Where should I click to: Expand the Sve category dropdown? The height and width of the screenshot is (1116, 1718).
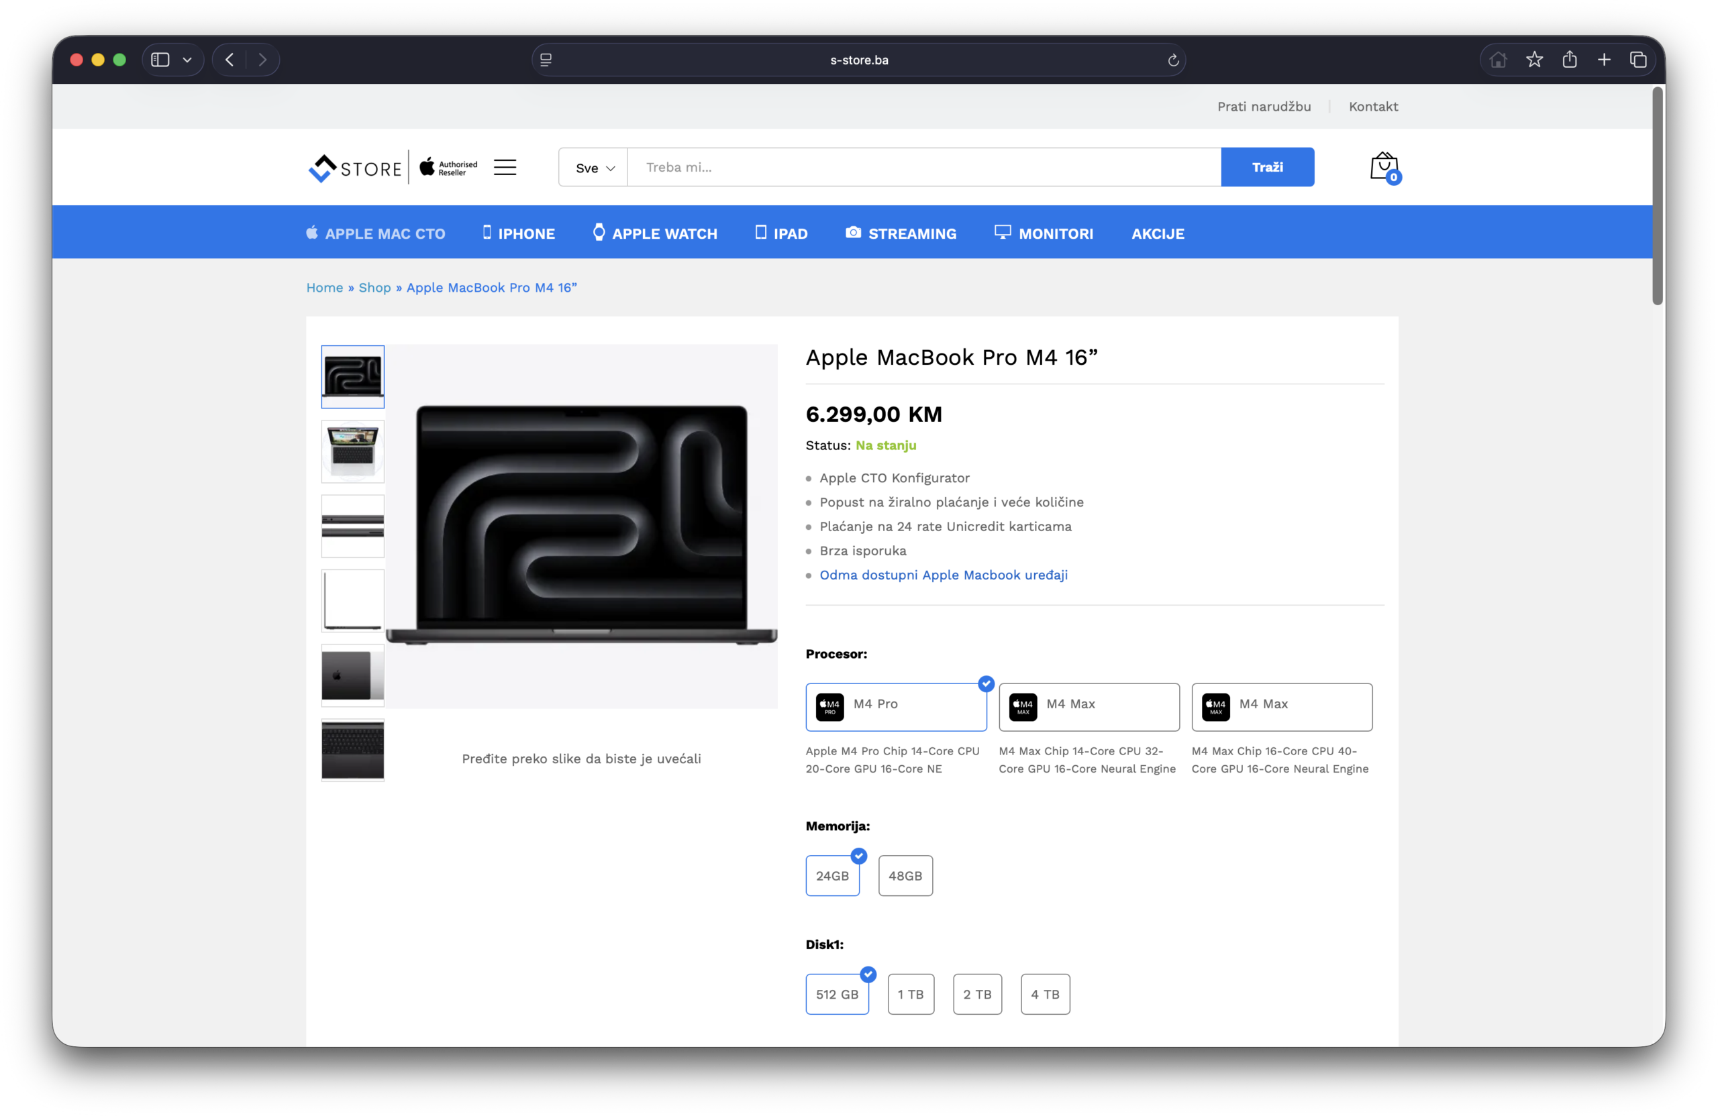(x=594, y=168)
